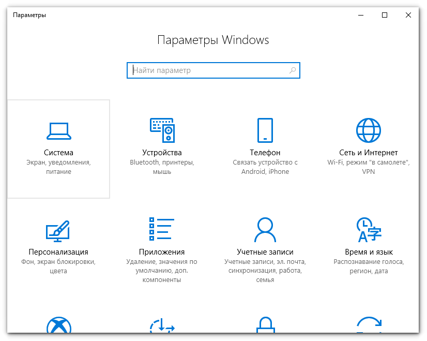
Task: Open the Xbox gaming icon
Action: 58,325
